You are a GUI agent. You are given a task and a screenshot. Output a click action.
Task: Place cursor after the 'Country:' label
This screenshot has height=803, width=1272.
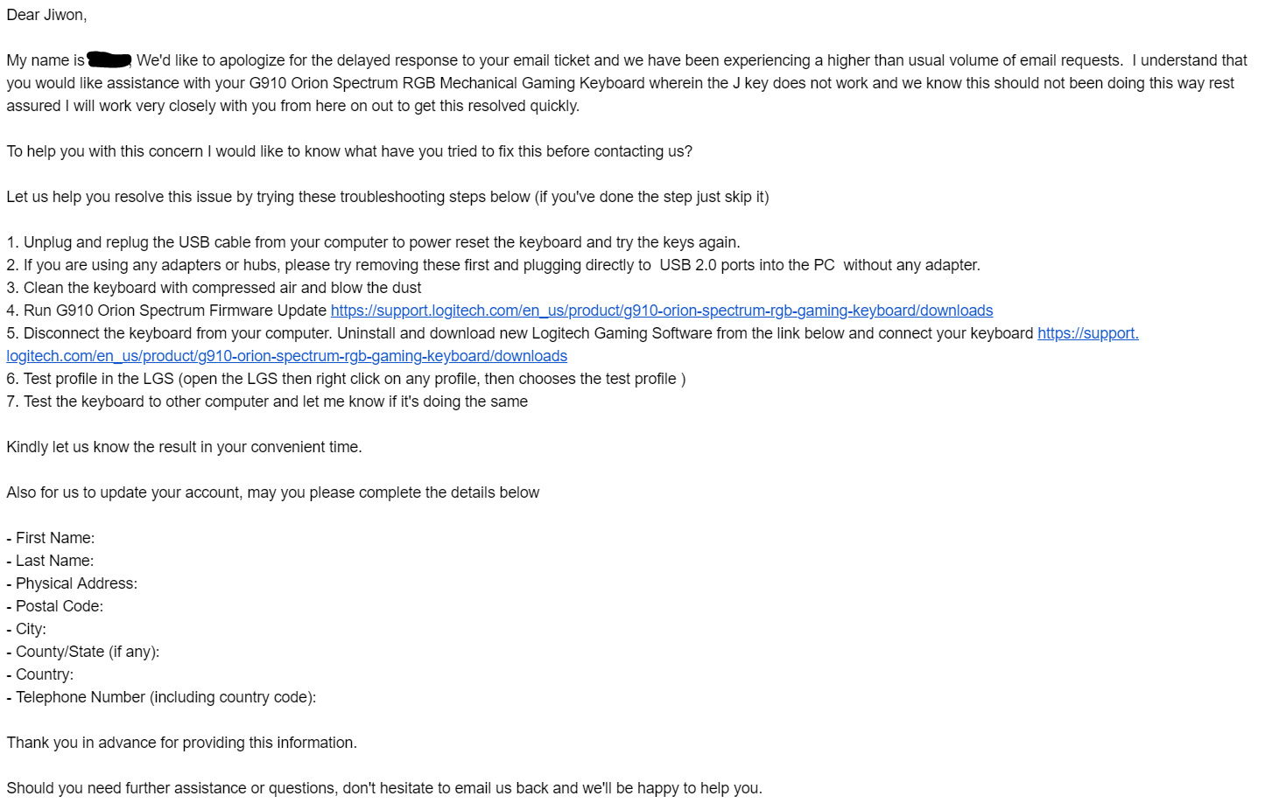pos(77,674)
